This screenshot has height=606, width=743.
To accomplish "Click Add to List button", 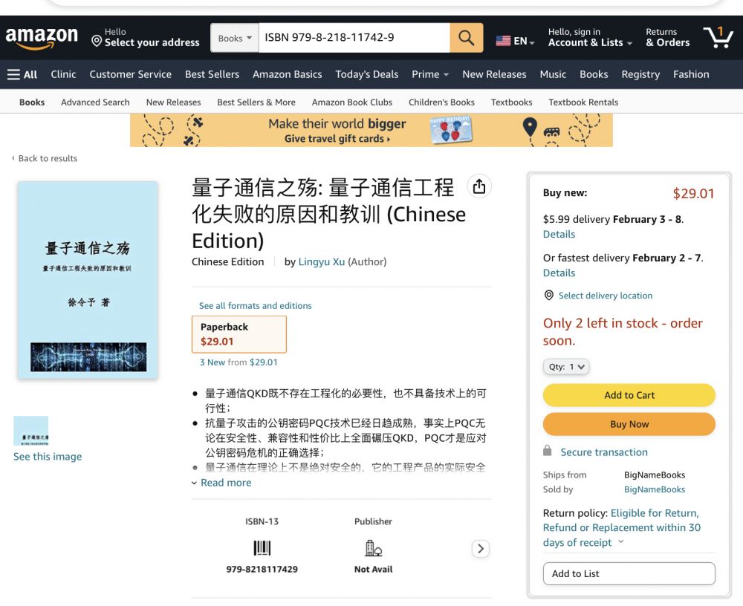I will (629, 574).
